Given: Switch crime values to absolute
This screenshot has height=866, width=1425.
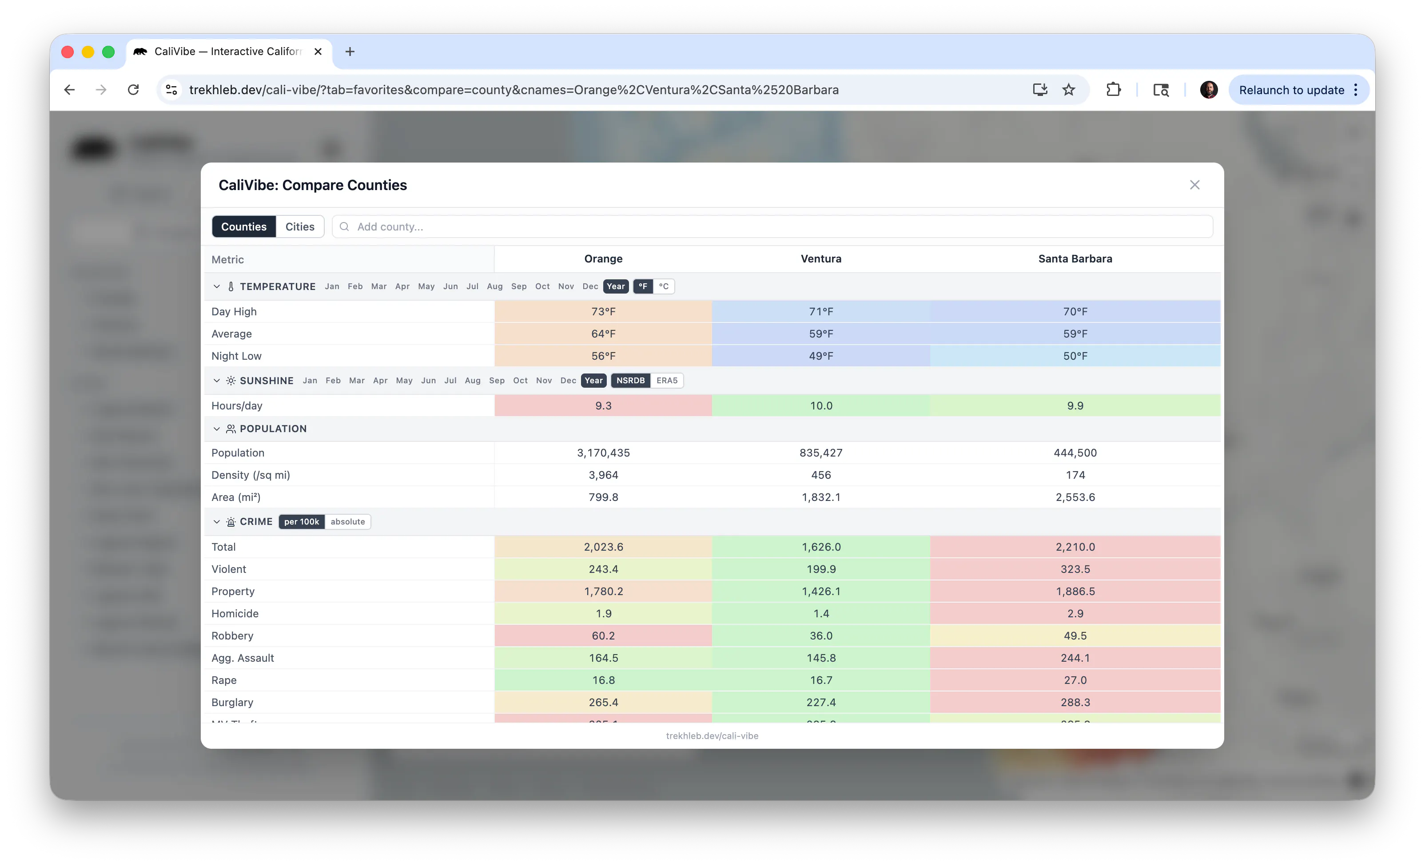Looking at the screenshot, I should (347, 521).
